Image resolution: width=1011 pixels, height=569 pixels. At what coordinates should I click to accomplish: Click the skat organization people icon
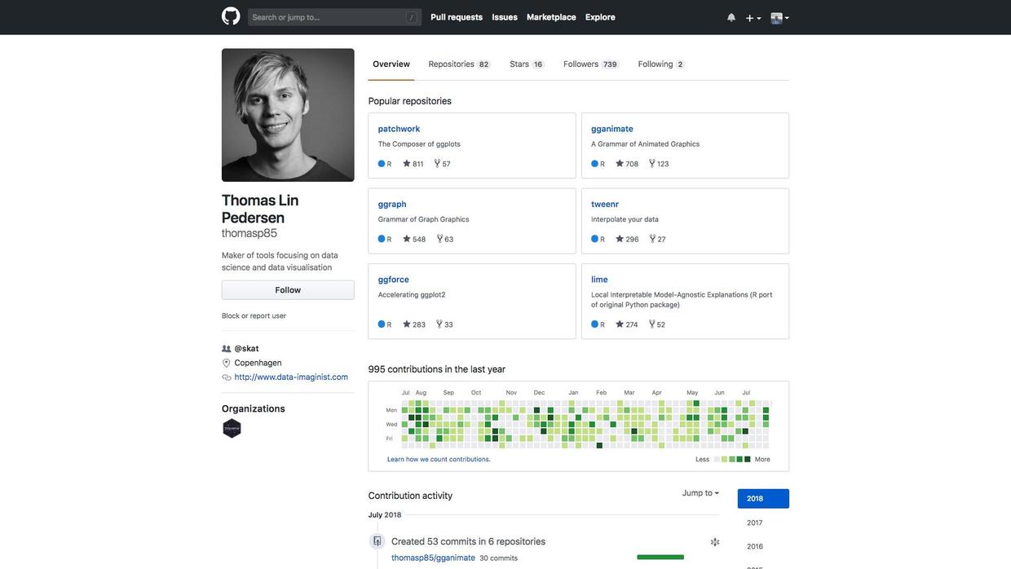click(x=227, y=349)
